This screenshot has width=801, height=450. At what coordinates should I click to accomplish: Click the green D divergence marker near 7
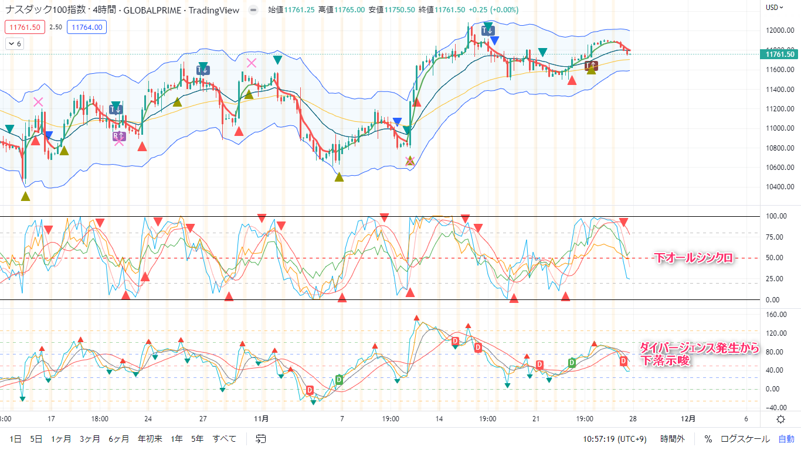pyautogui.click(x=338, y=379)
